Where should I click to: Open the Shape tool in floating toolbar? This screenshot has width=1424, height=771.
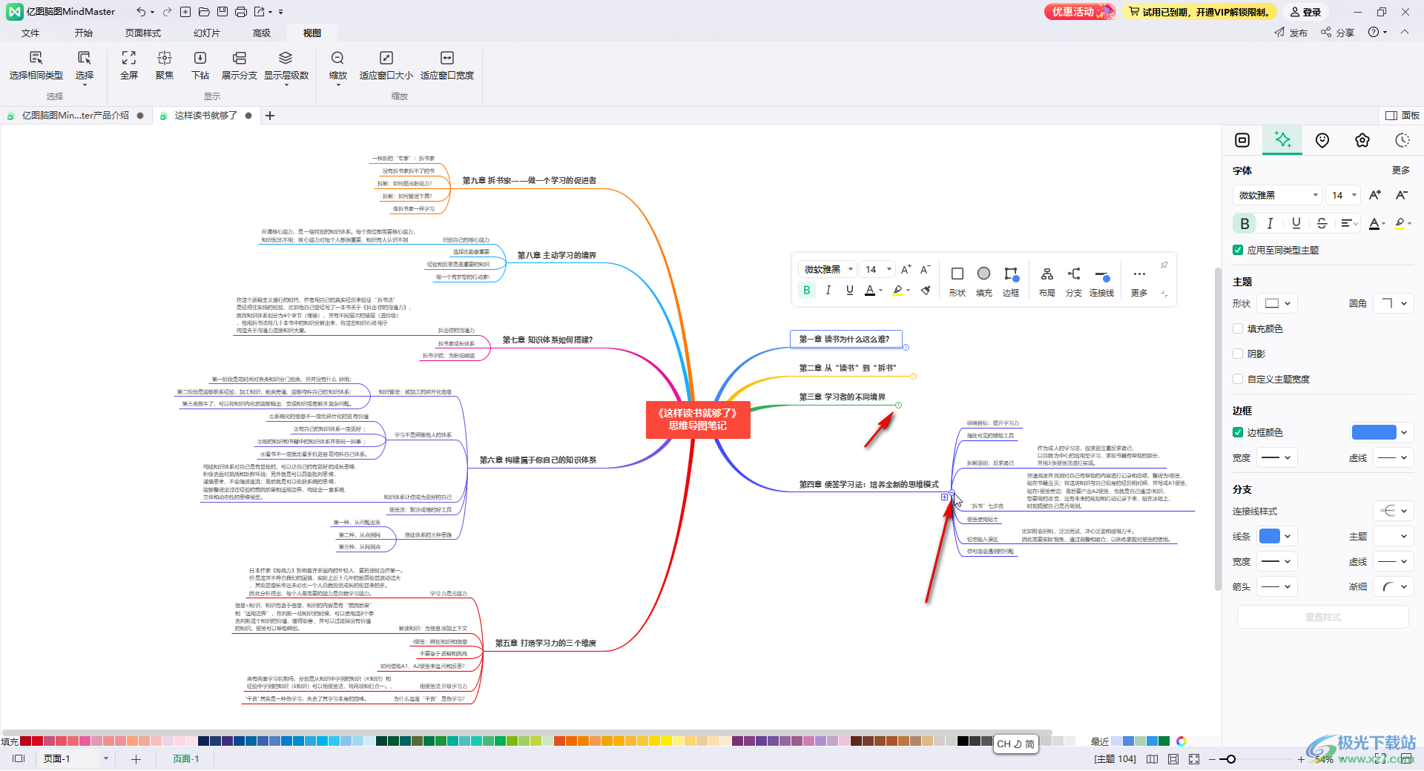[957, 281]
